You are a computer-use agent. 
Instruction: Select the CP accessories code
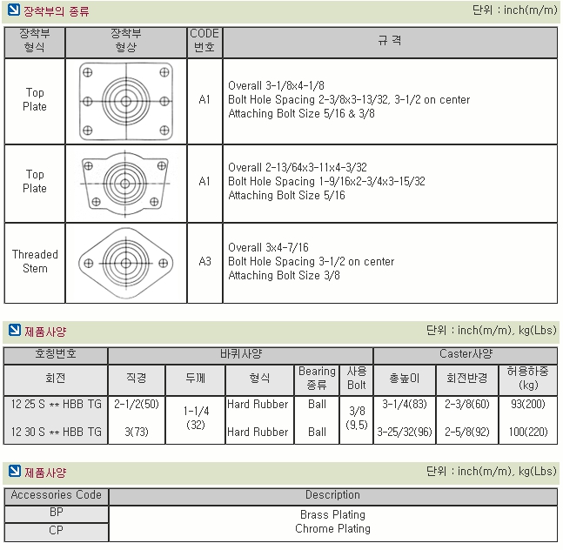pyautogui.click(x=57, y=530)
